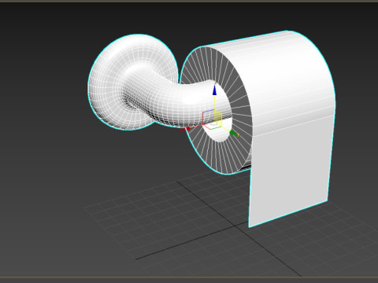Select the yellow highlighted YZ plane handle
The height and width of the screenshot is (283, 378).
point(218,119)
